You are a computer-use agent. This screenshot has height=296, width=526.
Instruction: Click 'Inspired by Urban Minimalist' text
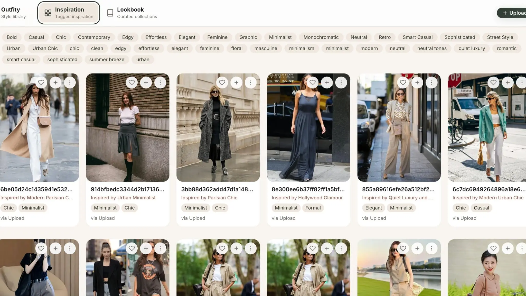(123, 198)
